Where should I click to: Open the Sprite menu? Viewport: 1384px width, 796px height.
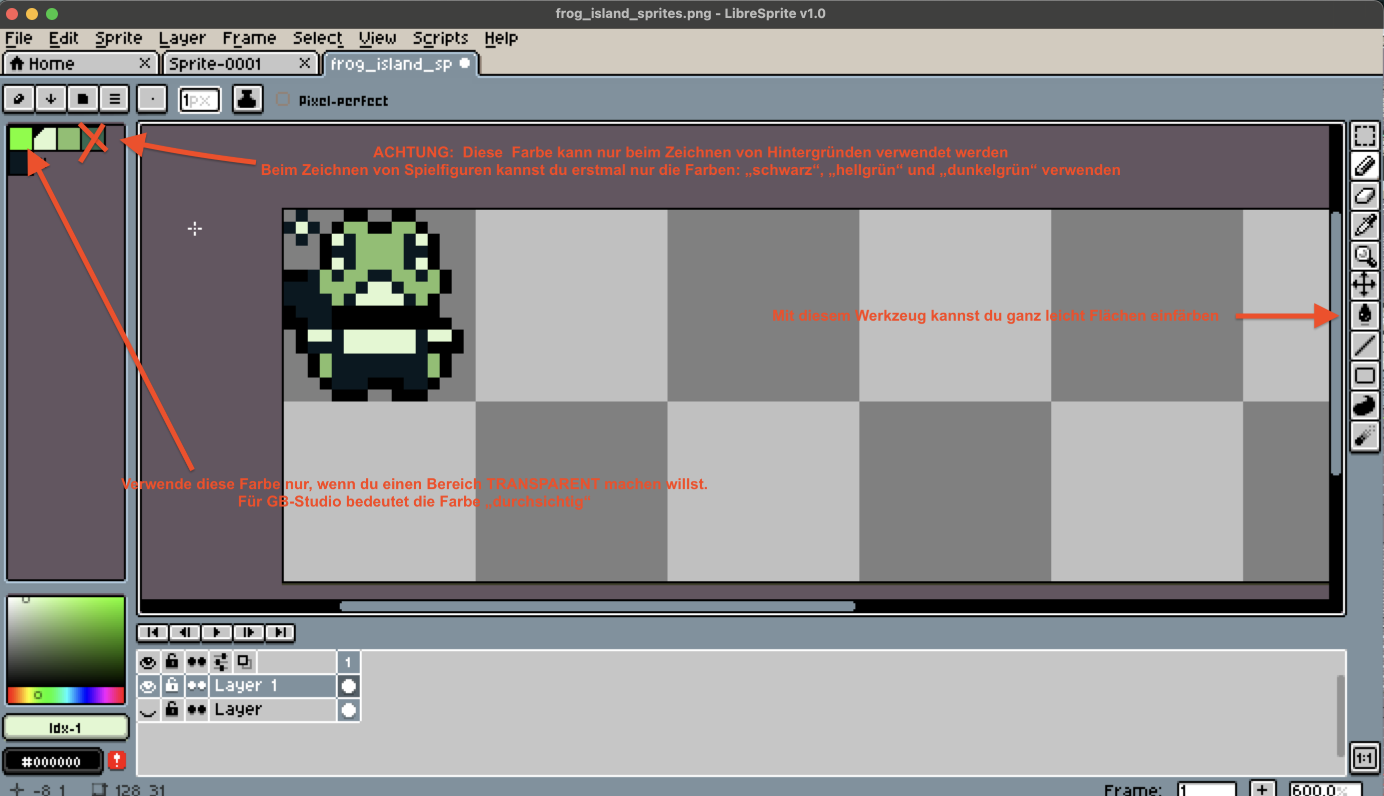[118, 38]
